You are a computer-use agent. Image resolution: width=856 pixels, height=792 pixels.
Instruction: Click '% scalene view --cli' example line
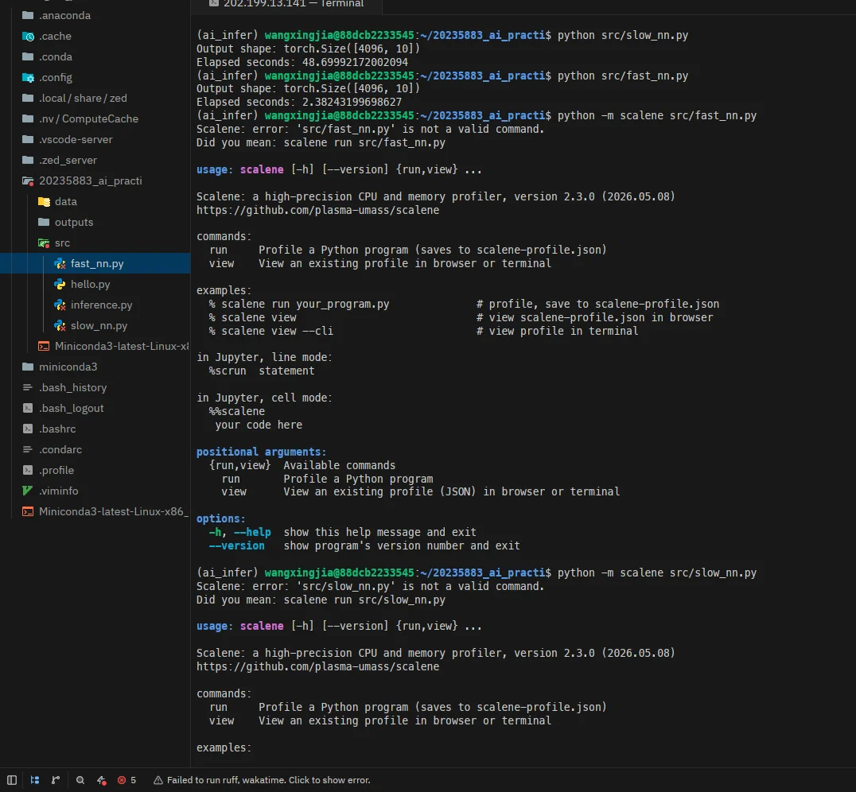[270, 332]
